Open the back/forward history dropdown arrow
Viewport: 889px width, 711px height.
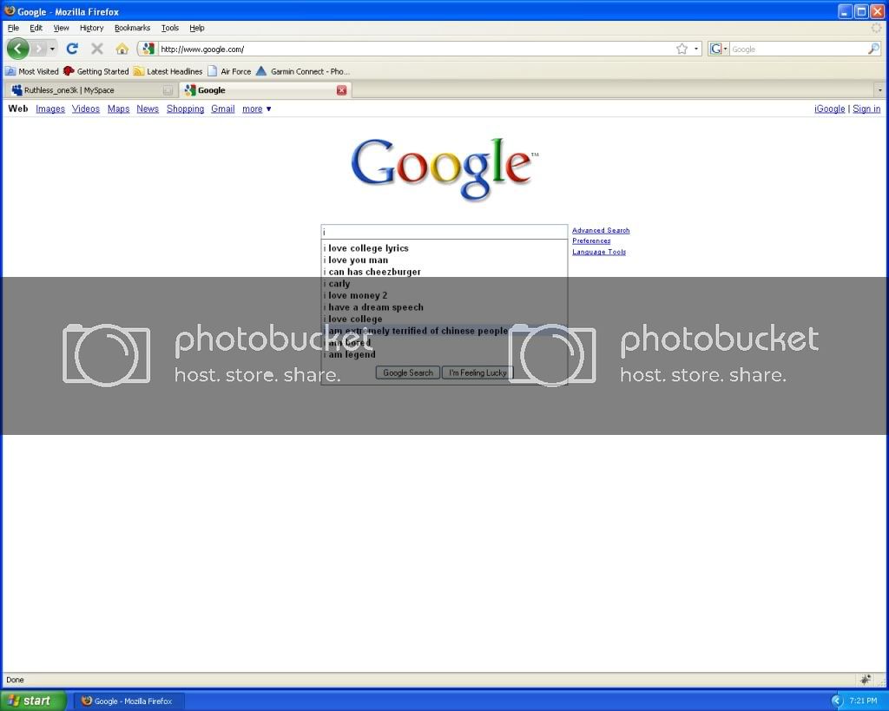coord(52,49)
